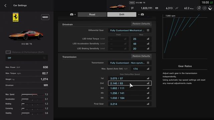Screen dimensions: 214x120
Task: Click bar icon in 2nd gear row
Action: click(x=148, y=83)
